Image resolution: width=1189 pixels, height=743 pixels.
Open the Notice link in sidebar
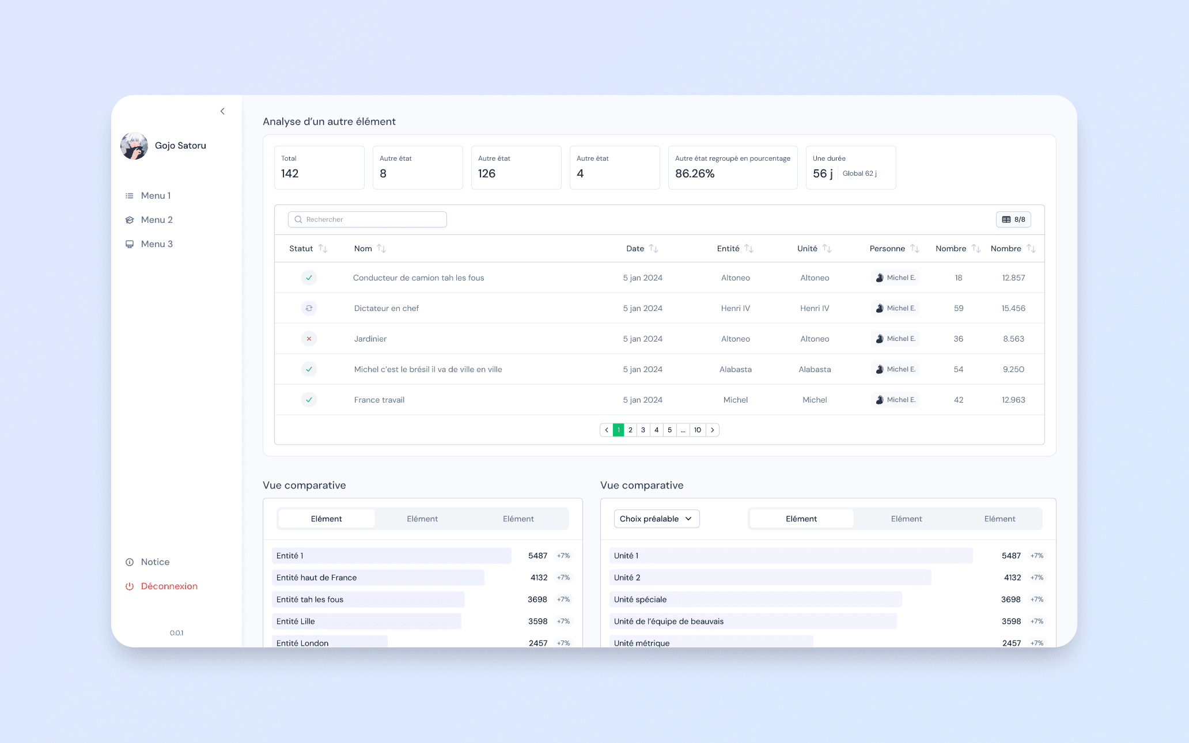(155, 562)
